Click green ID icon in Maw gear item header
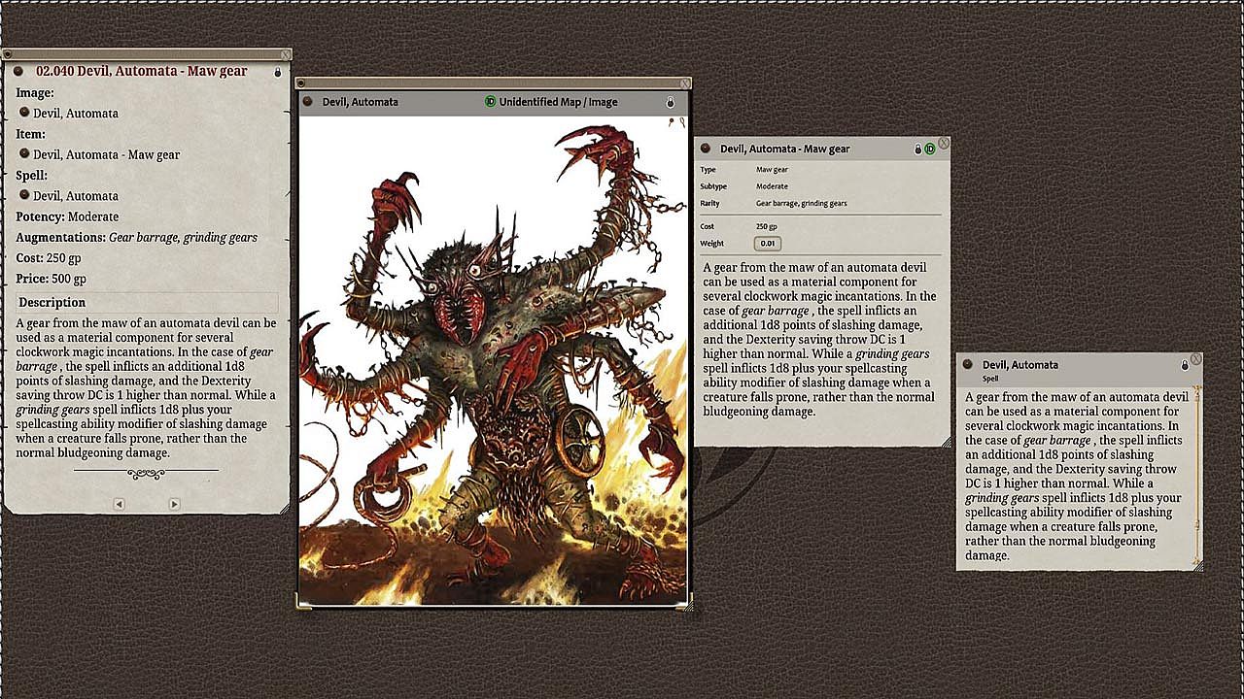 tap(929, 149)
